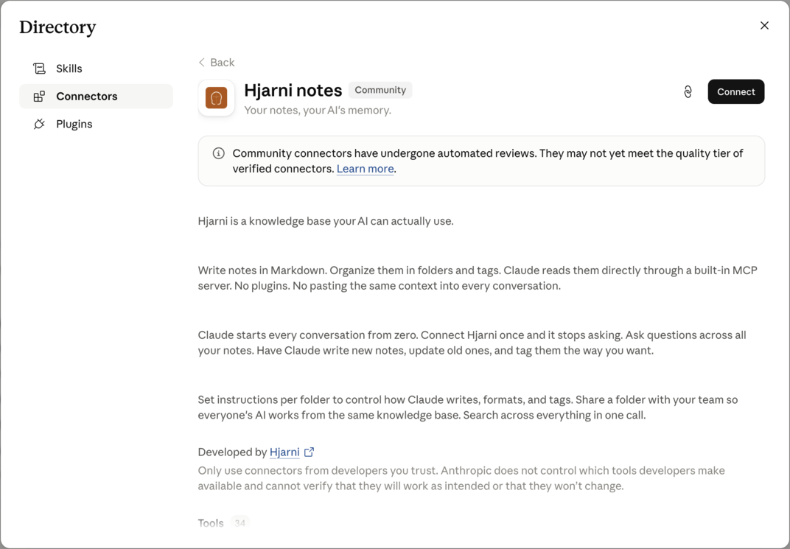Select the Connectors section
This screenshot has width=790, height=549.
click(96, 97)
